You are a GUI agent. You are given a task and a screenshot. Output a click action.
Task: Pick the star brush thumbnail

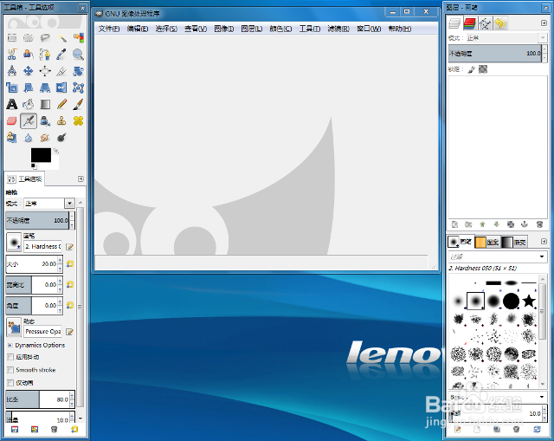click(x=529, y=301)
